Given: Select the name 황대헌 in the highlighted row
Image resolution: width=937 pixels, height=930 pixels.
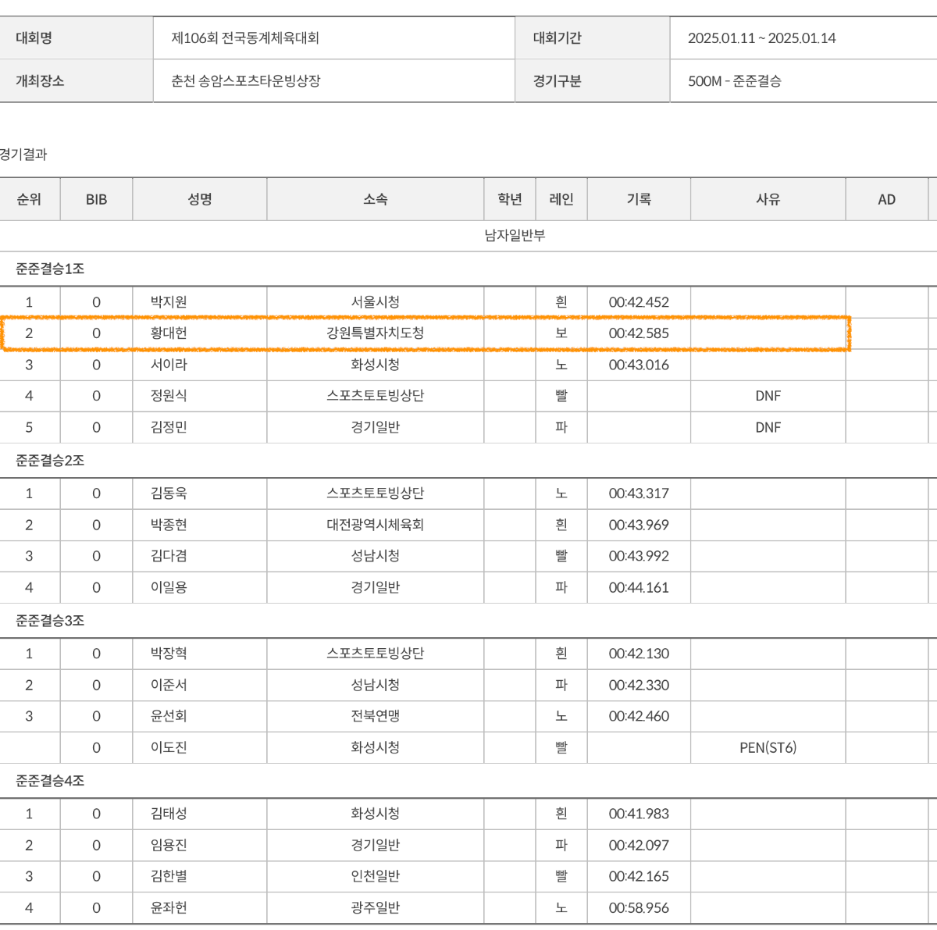Looking at the screenshot, I should click(169, 333).
